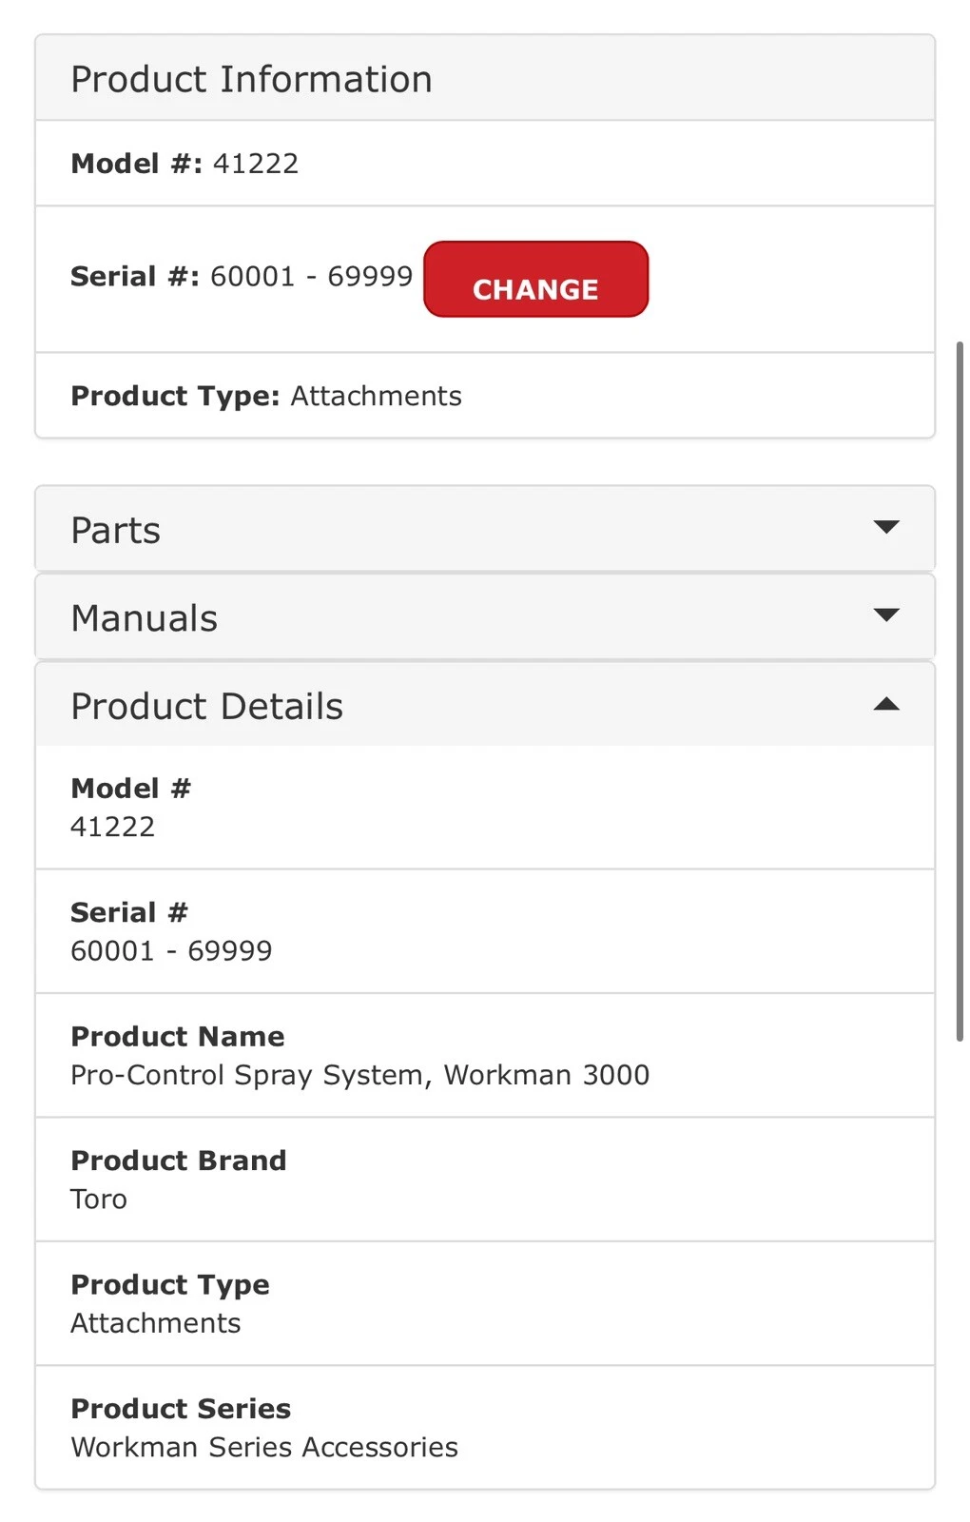This screenshot has width=970, height=1522.
Task: Click the Product Information panel title
Action: click(251, 79)
